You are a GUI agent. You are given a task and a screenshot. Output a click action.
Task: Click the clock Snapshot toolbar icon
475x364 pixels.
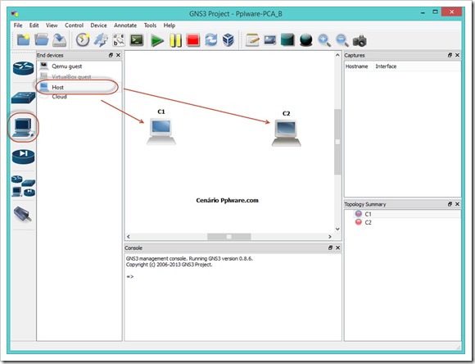[83, 40]
